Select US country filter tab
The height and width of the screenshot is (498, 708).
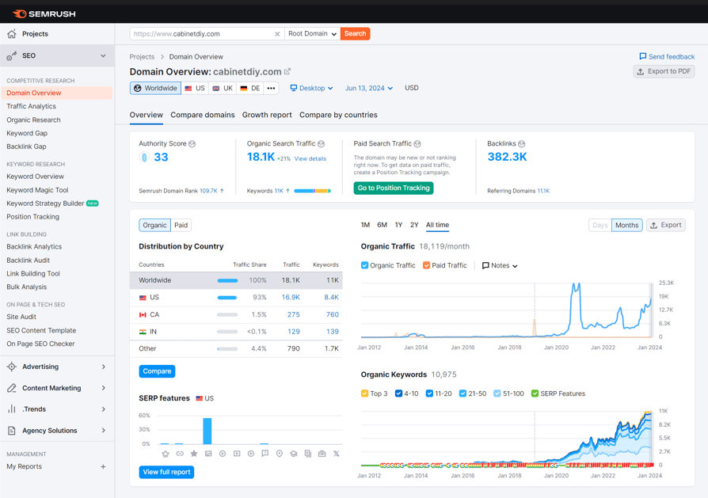[195, 88]
